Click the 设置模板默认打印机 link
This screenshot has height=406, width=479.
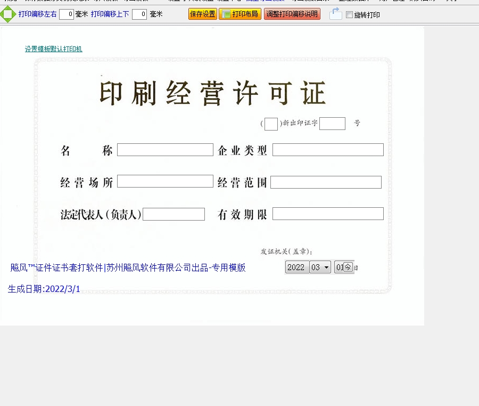(x=53, y=49)
